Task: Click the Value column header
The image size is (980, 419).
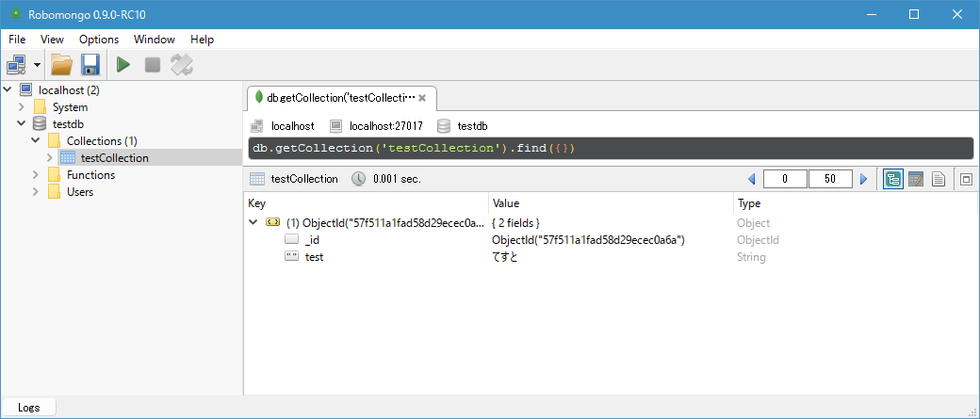Action: point(611,203)
